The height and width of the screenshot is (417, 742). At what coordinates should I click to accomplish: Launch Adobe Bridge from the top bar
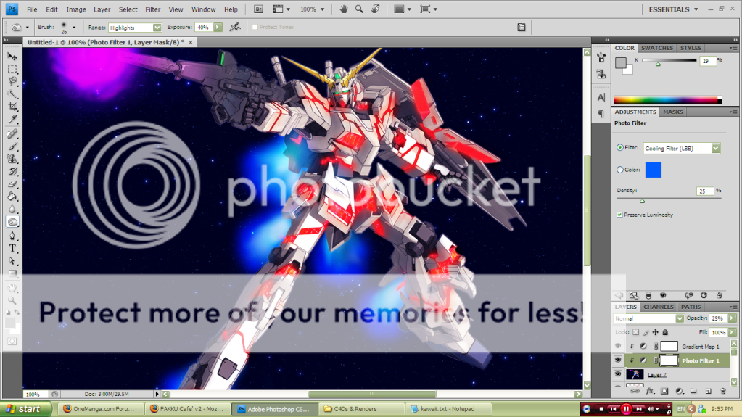coord(259,9)
